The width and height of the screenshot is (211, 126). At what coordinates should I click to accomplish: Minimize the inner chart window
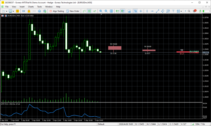point(203,7)
